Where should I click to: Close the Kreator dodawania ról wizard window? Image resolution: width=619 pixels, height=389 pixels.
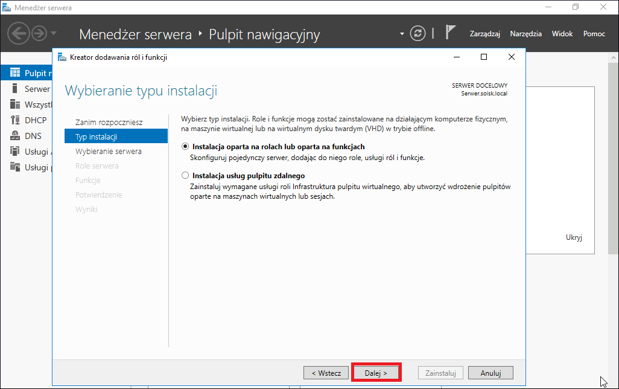coord(511,57)
